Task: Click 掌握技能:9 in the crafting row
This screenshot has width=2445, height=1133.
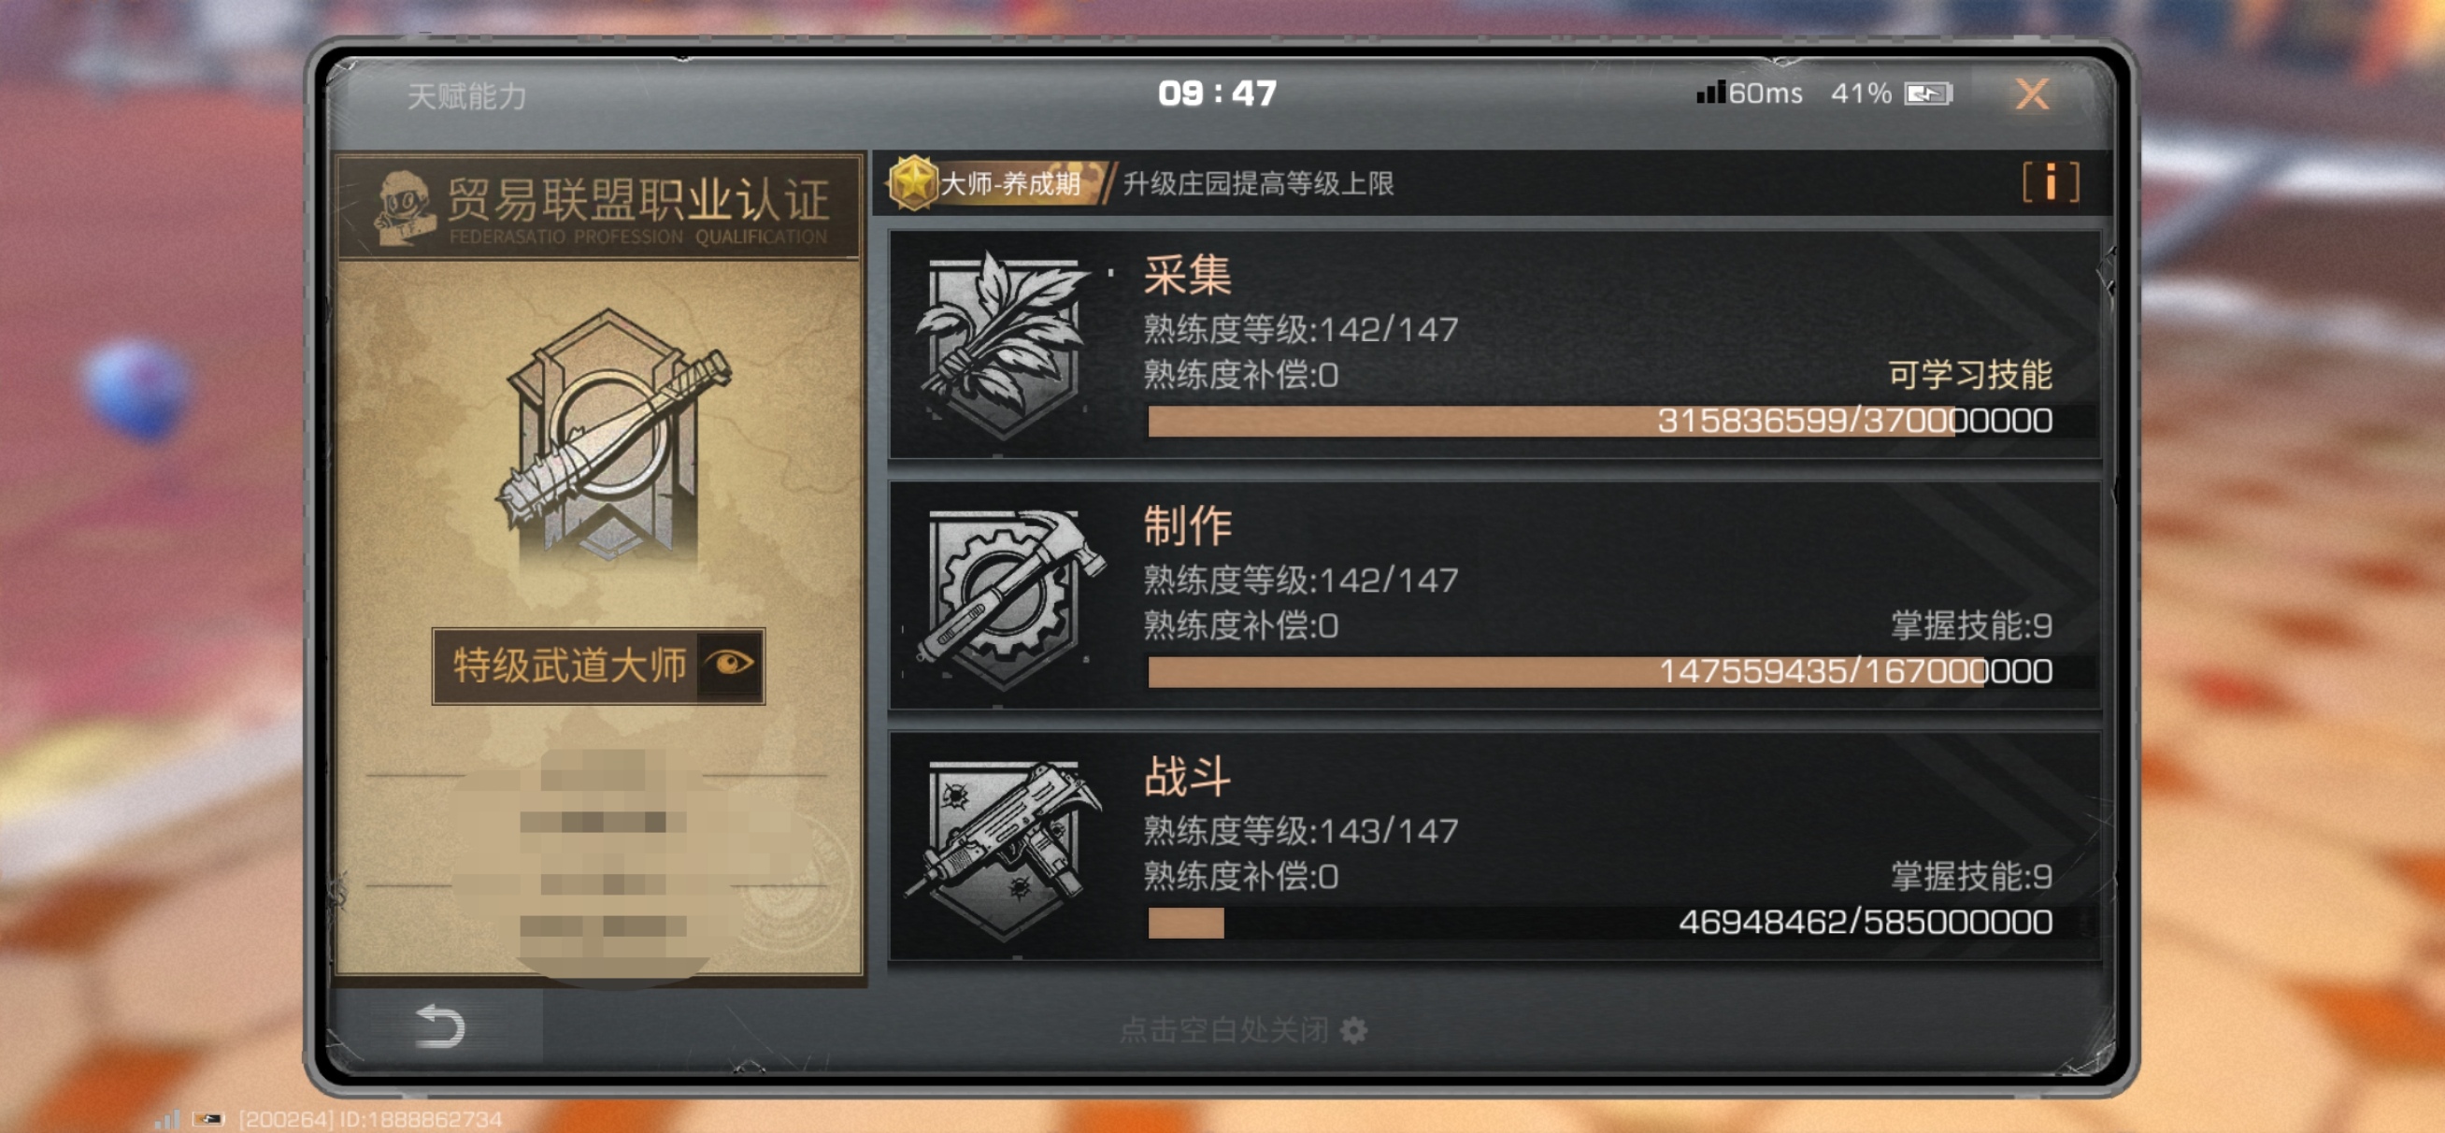Action: coord(1971,624)
